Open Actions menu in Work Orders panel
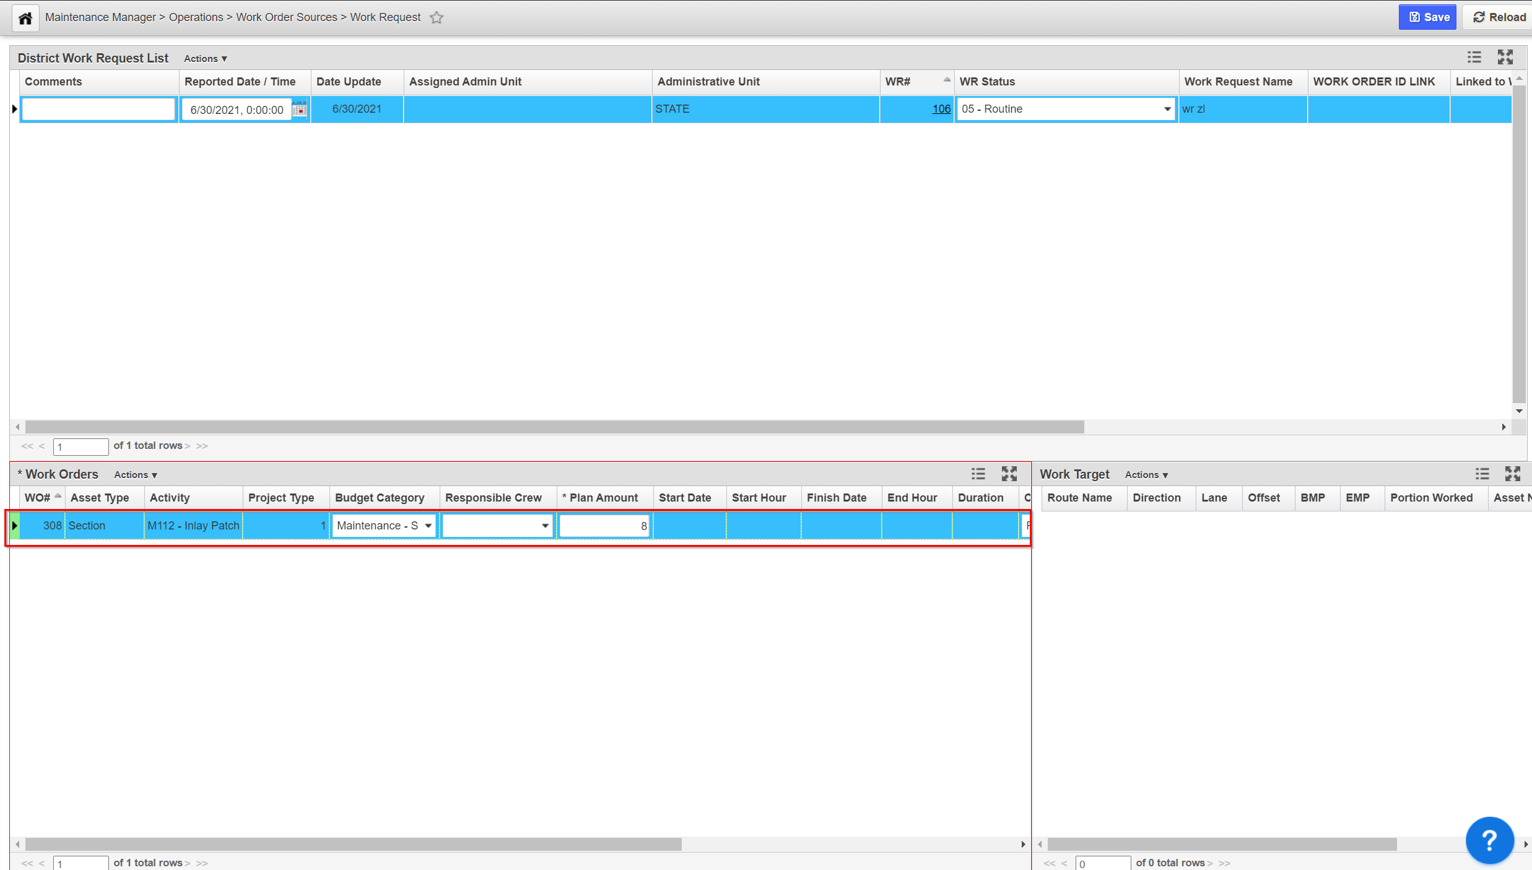1532x870 pixels. coord(135,475)
